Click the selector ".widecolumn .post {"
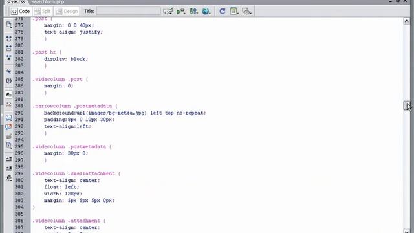The height and width of the screenshot is (233, 414). pyautogui.click(x=60, y=79)
